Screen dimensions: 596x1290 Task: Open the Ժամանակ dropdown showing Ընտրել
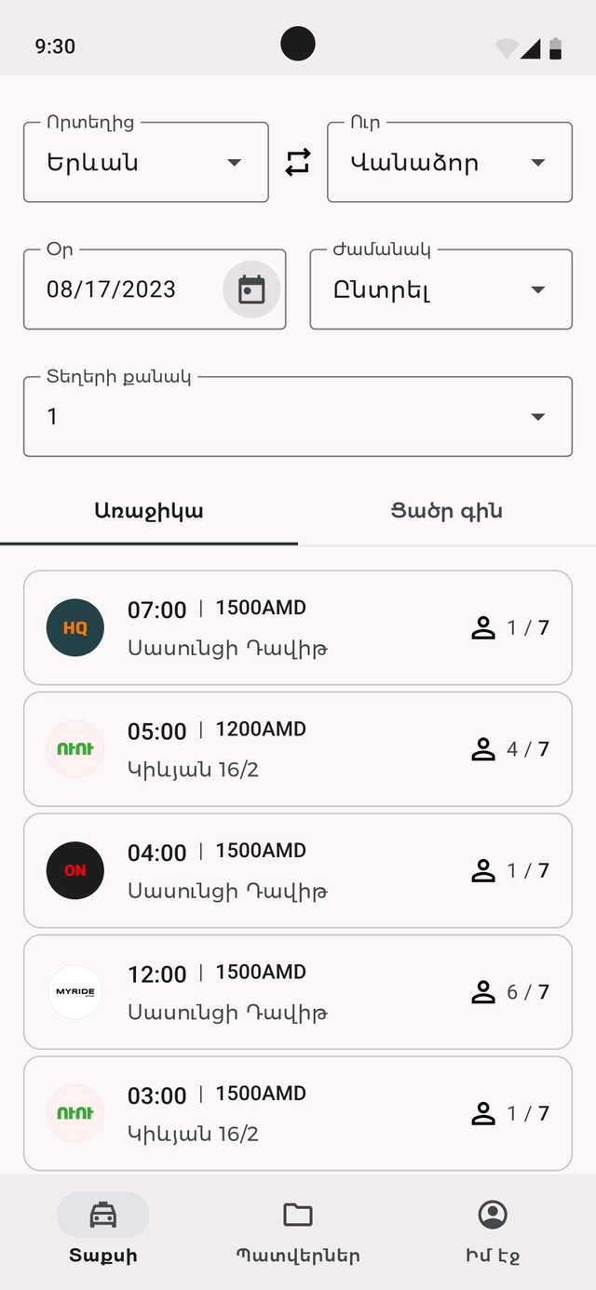click(x=441, y=289)
